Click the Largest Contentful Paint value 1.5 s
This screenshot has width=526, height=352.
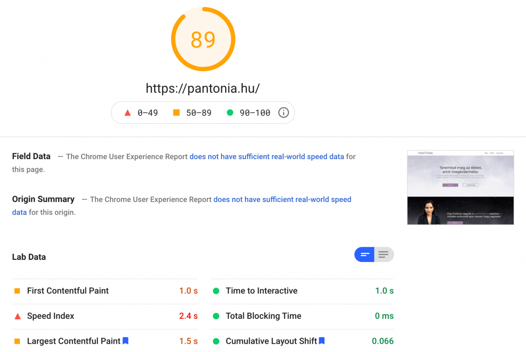[188, 341]
